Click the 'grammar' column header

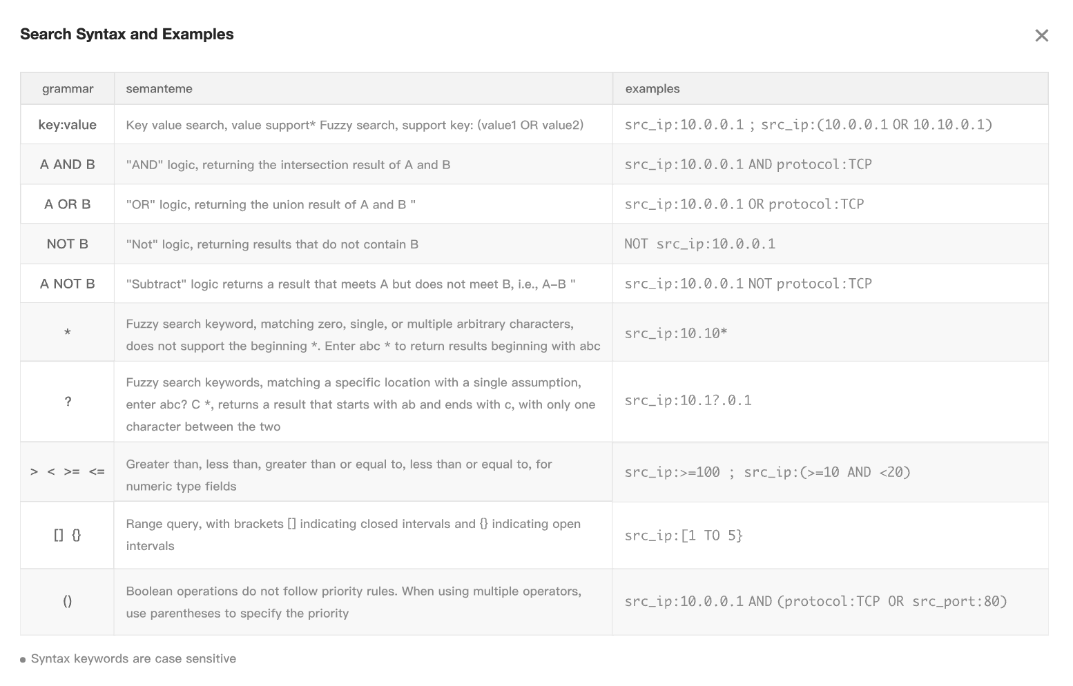click(x=68, y=89)
